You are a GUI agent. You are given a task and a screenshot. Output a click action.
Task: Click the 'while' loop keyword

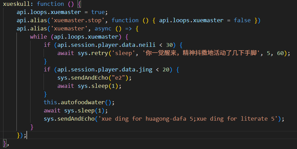(38, 37)
